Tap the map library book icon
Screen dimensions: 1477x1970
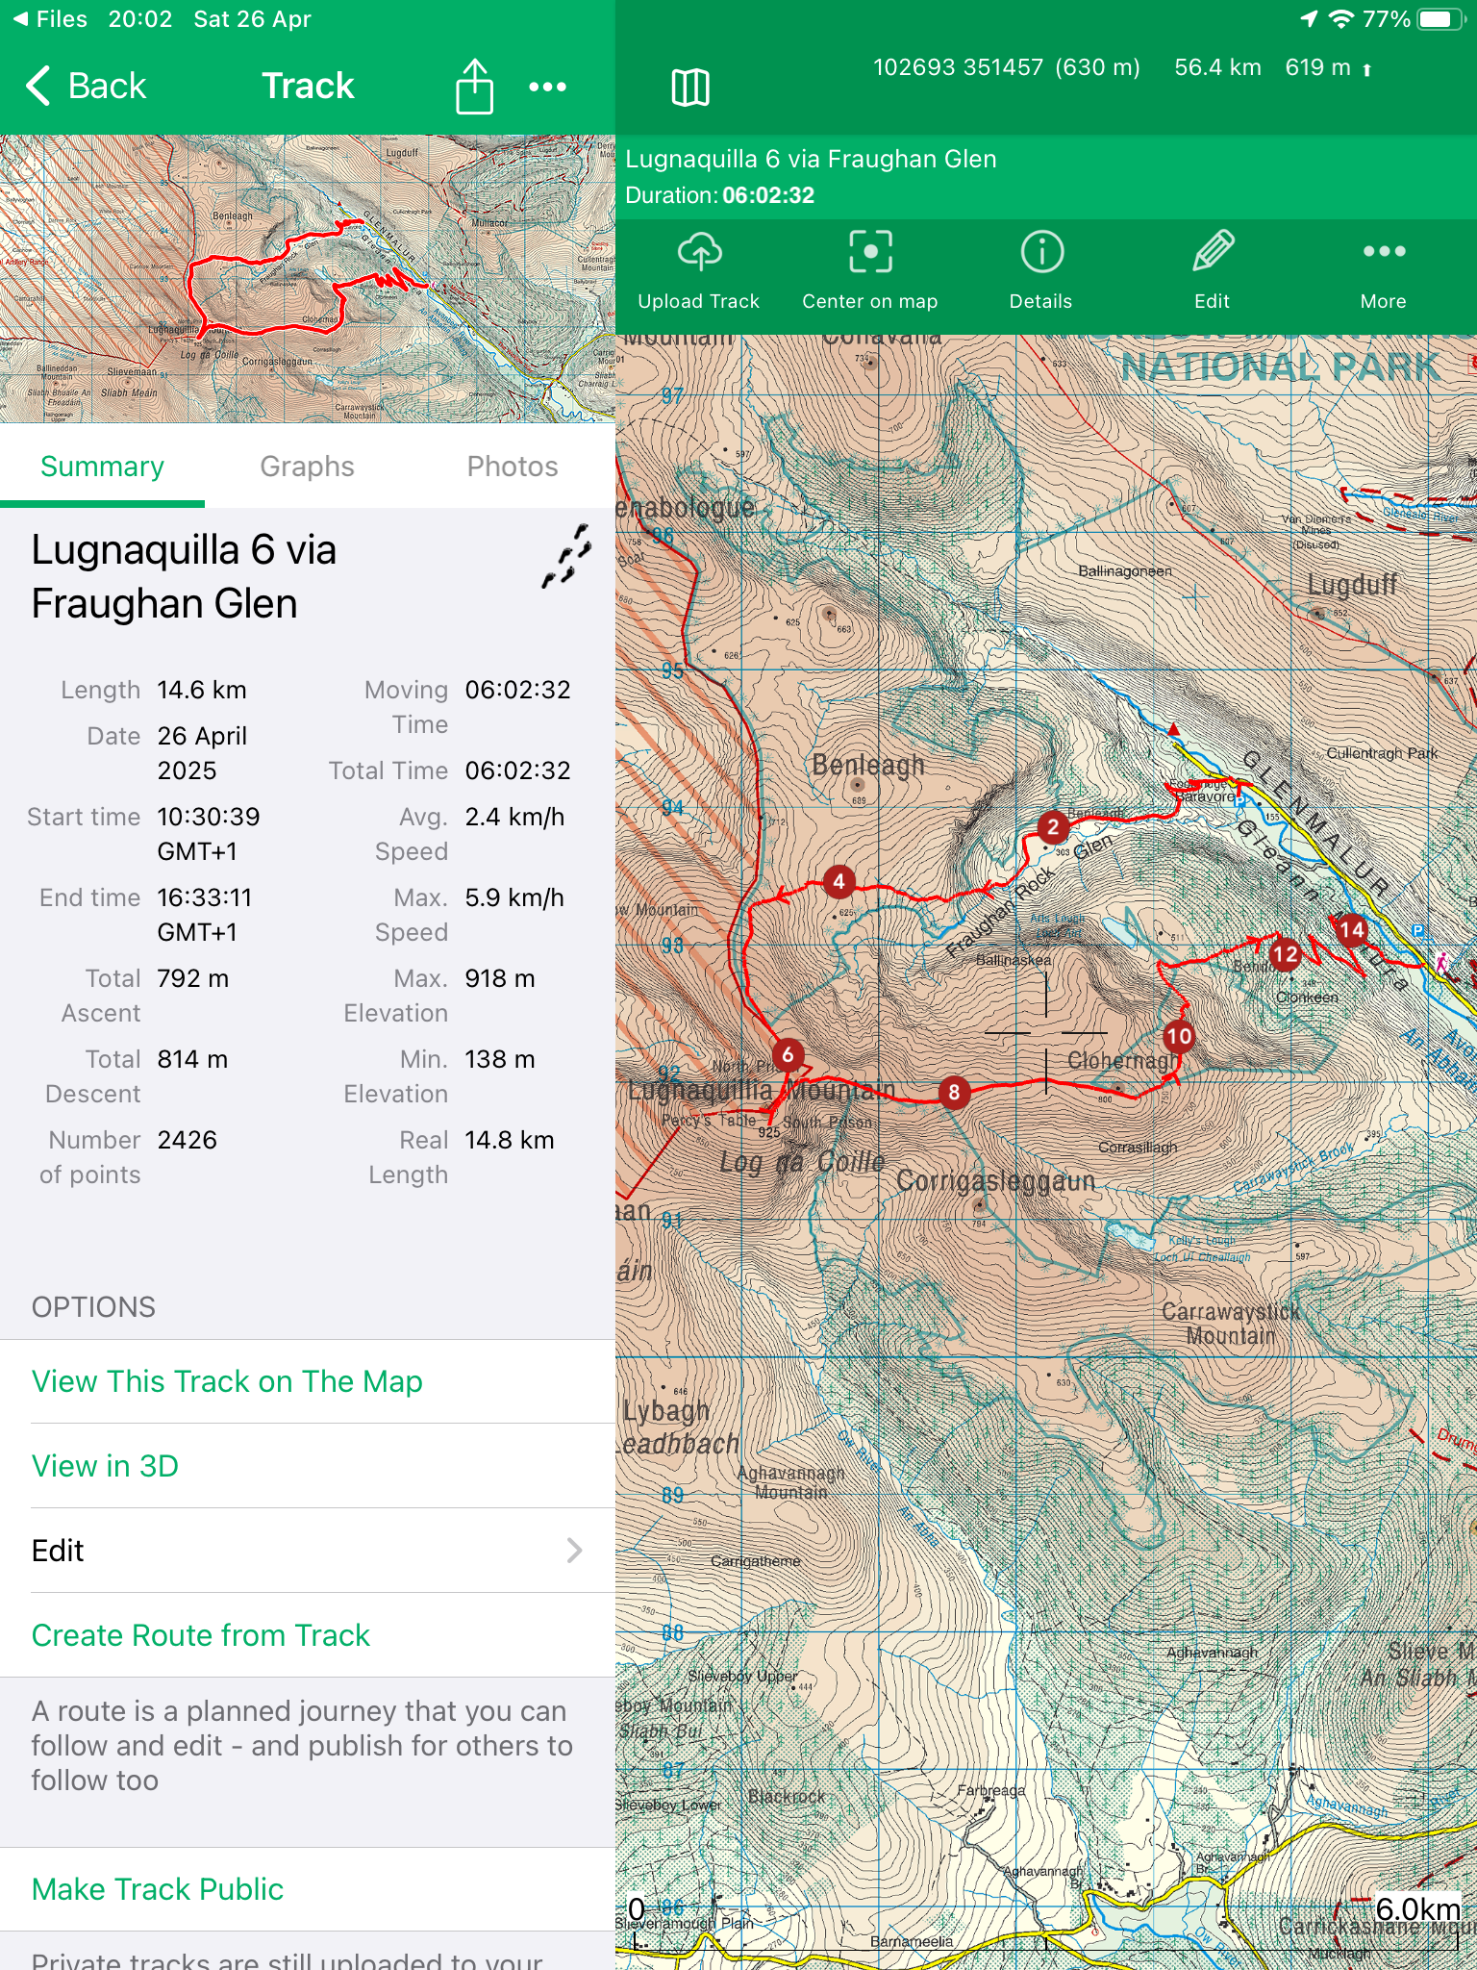pyautogui.click(x=689, y=88)
